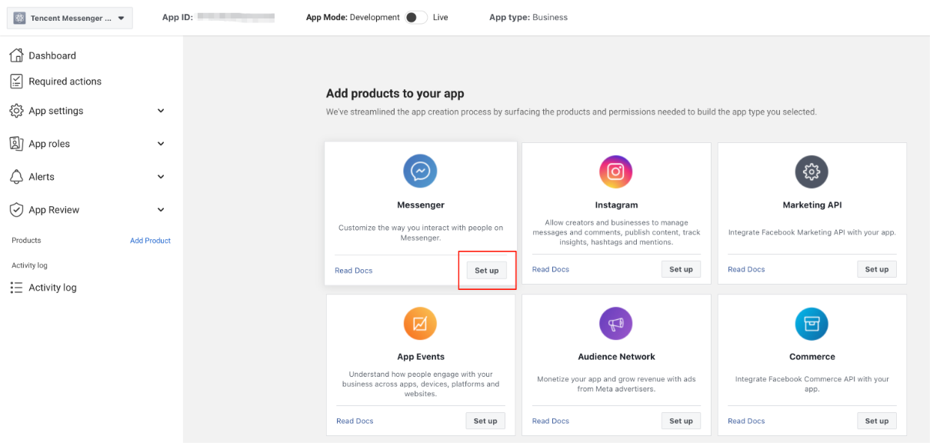The width and height of the screenshot is (930, 443).
Task: Click the Alerts bell icon
Action: point(16,177)
